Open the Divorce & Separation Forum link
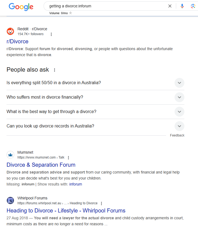This screenshot has height=228, width=198. pyautogui.click(x=41, y=165)
